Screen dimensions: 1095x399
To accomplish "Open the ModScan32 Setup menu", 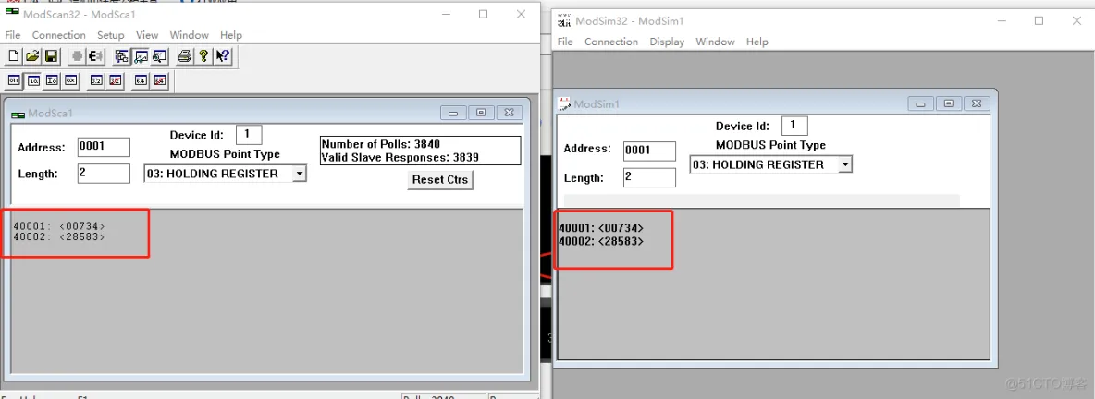I will coord(110,35).
